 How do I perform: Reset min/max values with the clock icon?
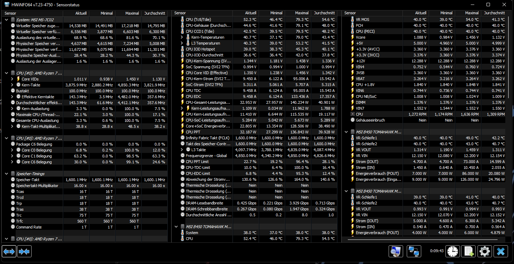(453, 251)
